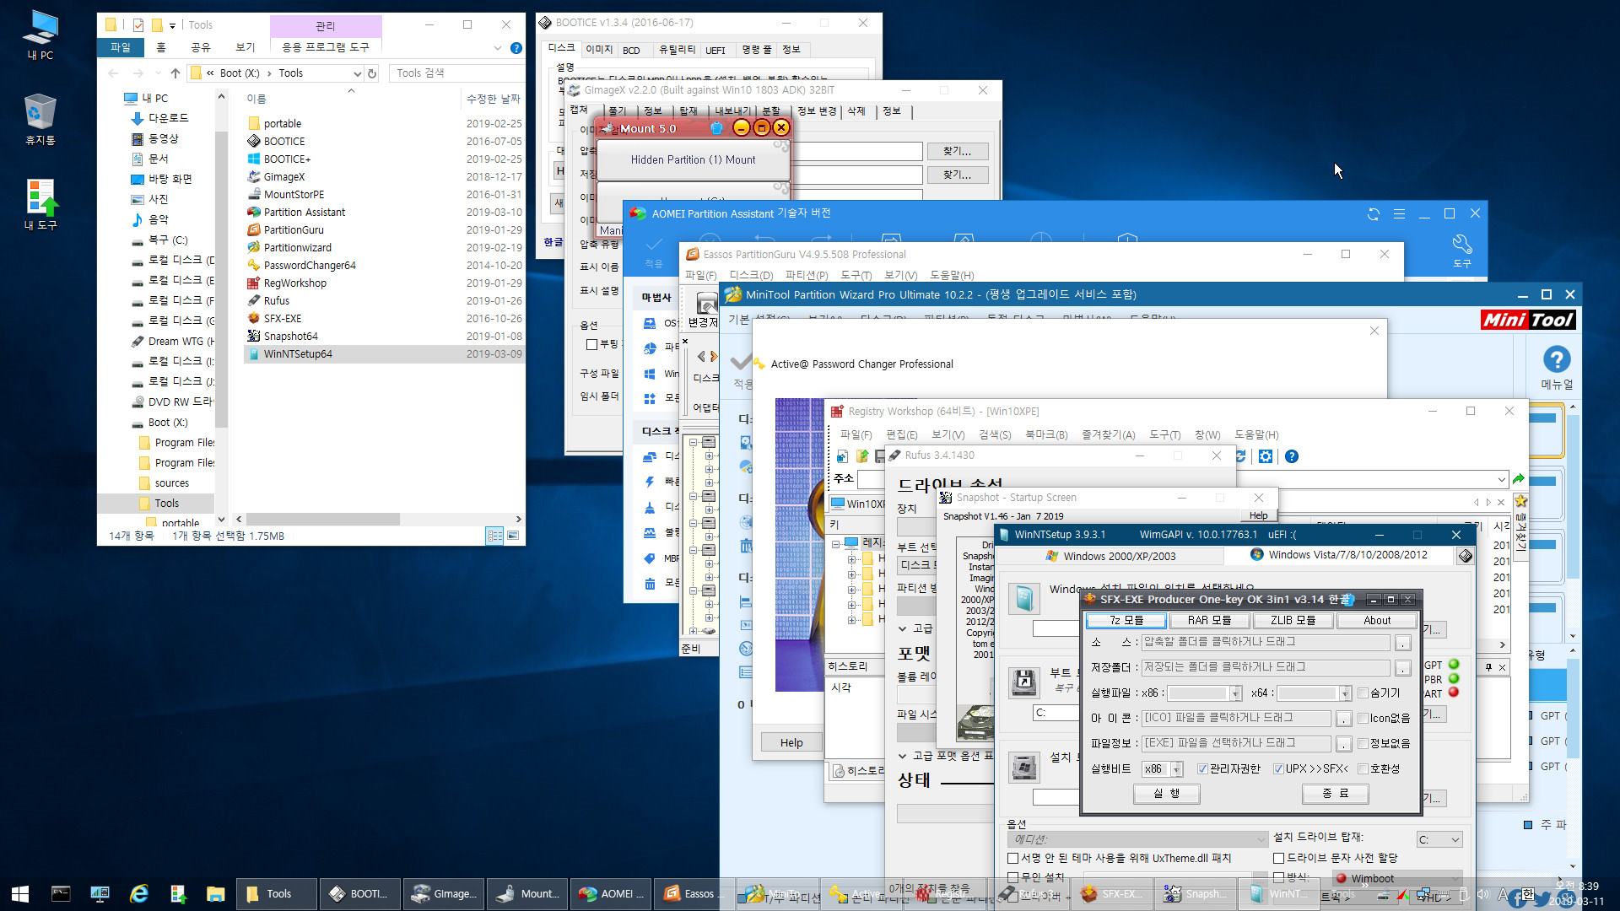Click Help in Password Changer window
This screenshot has height=911, width=1620.
pyautogui.click(x=791, y=742)
